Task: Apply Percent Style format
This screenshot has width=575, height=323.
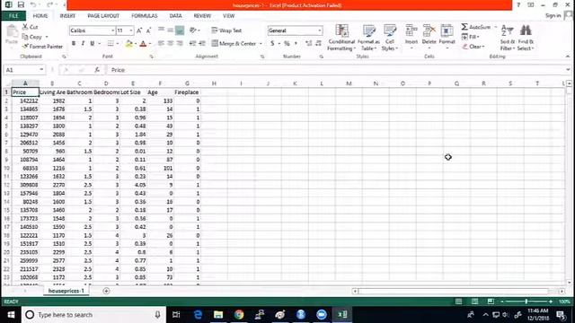Action: [287, 43]
